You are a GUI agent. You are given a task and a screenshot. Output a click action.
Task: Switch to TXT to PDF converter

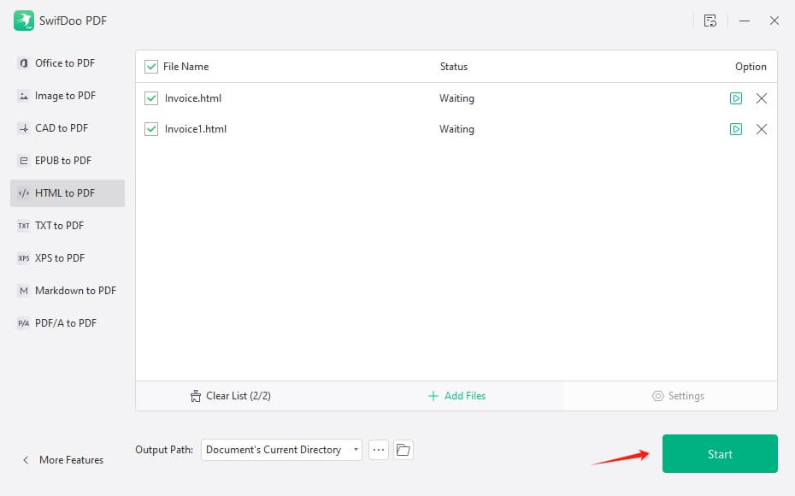68,226
